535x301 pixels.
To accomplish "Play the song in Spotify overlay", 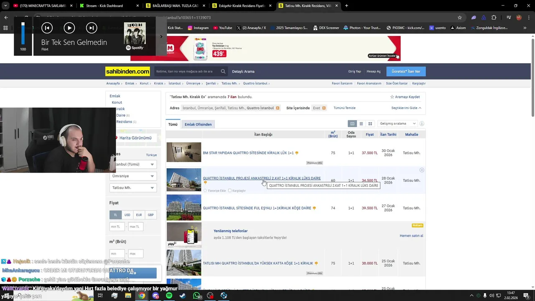I will coord(69,28).
